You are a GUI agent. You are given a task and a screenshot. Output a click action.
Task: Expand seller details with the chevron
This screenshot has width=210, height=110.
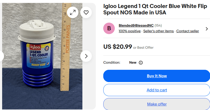(x=207, y=28)
